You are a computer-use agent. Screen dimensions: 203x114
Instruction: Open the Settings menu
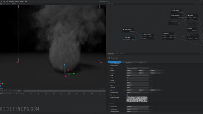[x=17, y=1]
